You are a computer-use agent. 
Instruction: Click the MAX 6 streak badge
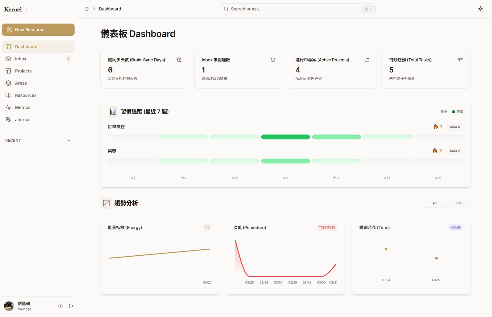455,127
